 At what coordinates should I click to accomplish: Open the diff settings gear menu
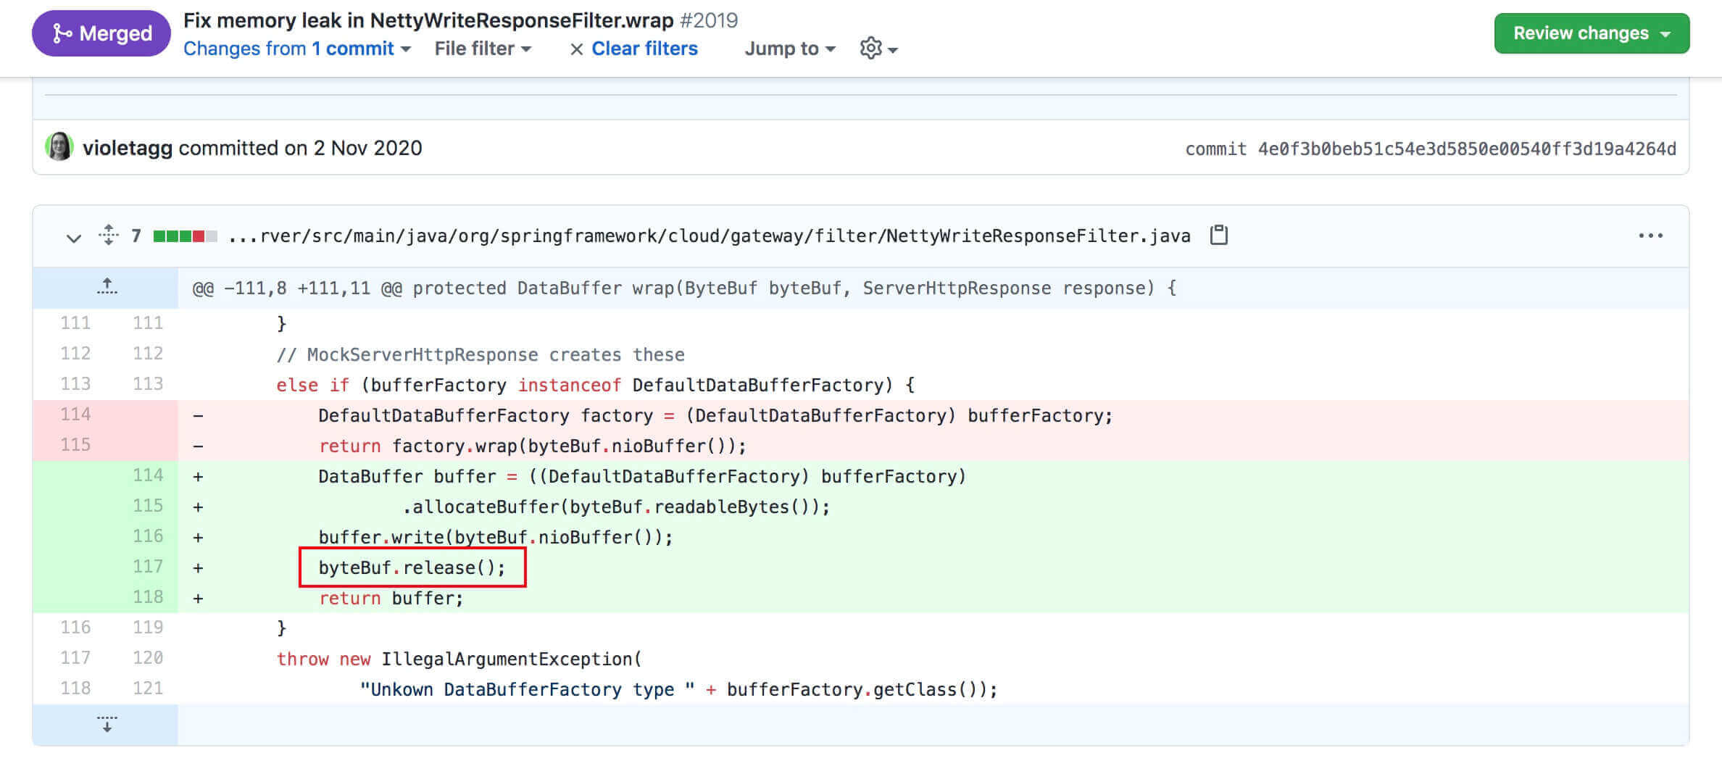coord(878,49)
